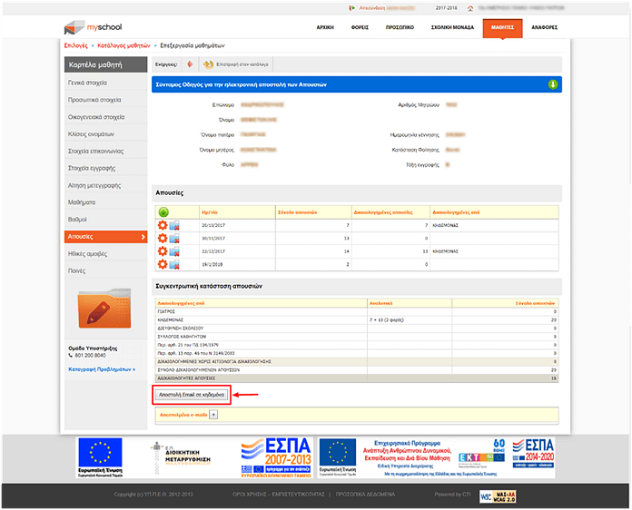Open the ΜΑΘΗΤΕΣ menu tab

click(502, 27)
